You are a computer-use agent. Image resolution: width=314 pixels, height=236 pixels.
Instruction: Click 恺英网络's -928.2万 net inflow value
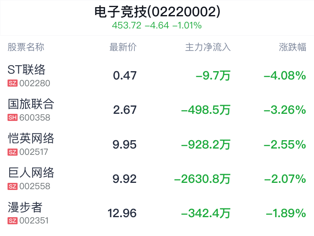(206, 145)
